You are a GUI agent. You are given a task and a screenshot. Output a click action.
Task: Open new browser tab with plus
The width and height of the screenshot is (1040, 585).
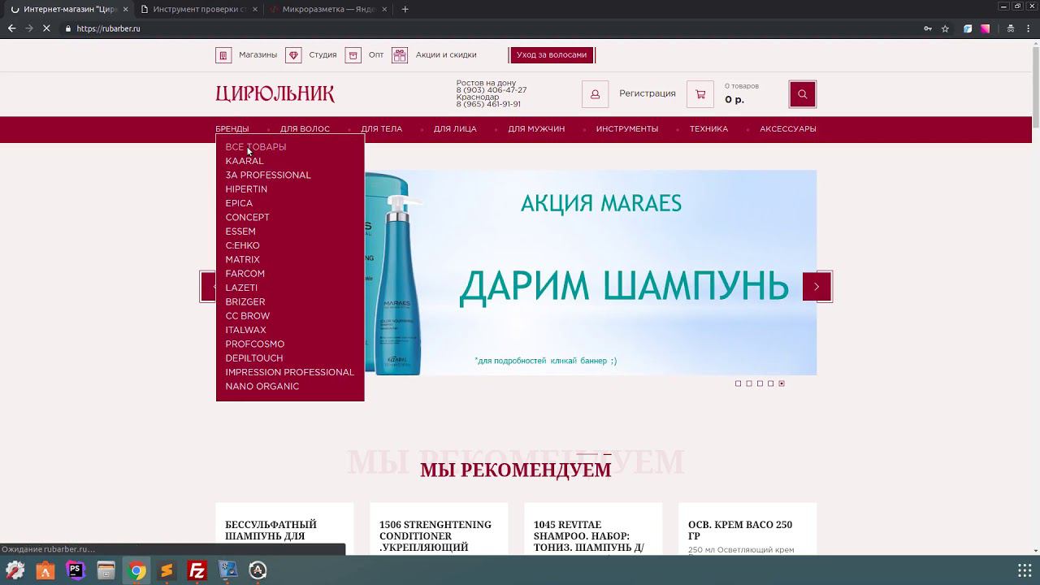tap(405, 9)
